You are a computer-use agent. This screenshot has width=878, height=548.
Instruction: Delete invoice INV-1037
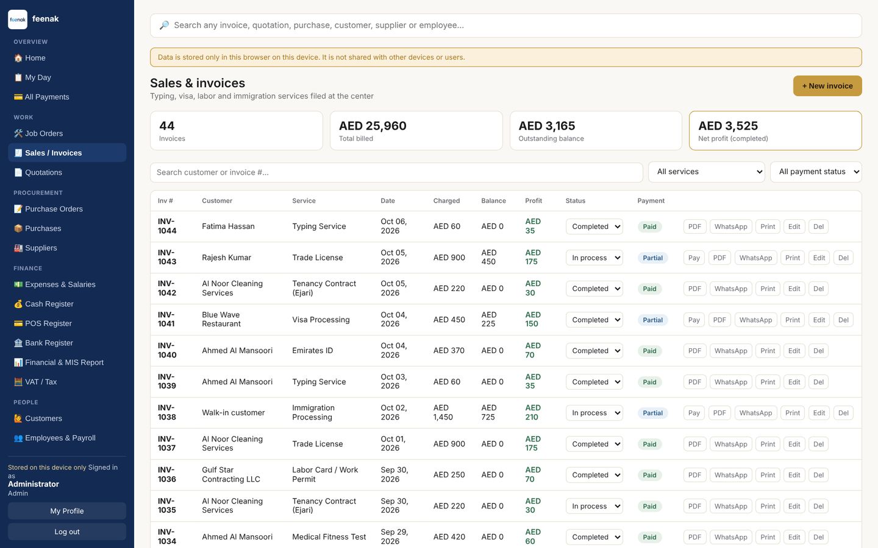pyautogui.click(x=818, y=444)
